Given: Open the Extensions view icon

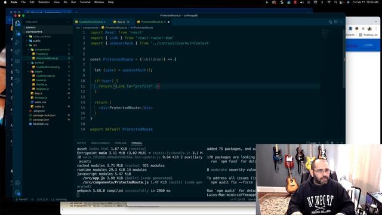Looking at the screenshot, I should (x=17, y=52).
